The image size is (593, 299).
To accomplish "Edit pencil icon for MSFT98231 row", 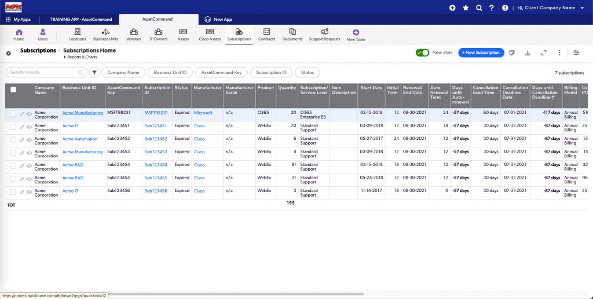I will pos(22,114).
